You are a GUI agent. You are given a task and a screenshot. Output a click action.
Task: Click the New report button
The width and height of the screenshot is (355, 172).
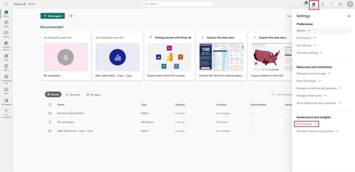click(x=53, y=16)
